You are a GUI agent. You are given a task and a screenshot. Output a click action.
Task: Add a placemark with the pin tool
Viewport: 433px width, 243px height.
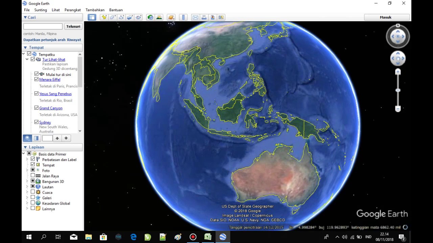click(104, 17)
